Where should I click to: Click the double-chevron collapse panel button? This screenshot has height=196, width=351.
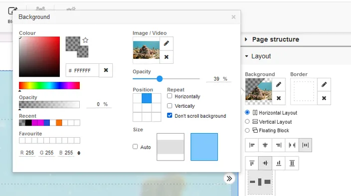point(229,179)
